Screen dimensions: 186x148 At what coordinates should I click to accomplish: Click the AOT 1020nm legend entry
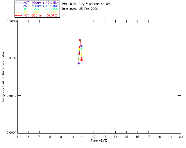coord(37,15)
